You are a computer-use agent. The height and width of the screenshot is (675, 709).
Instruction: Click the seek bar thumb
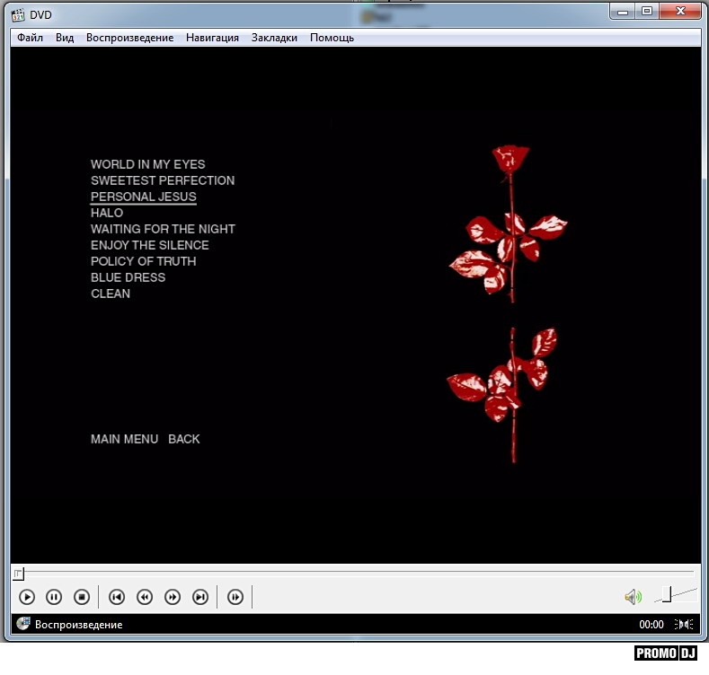[18, 573]
